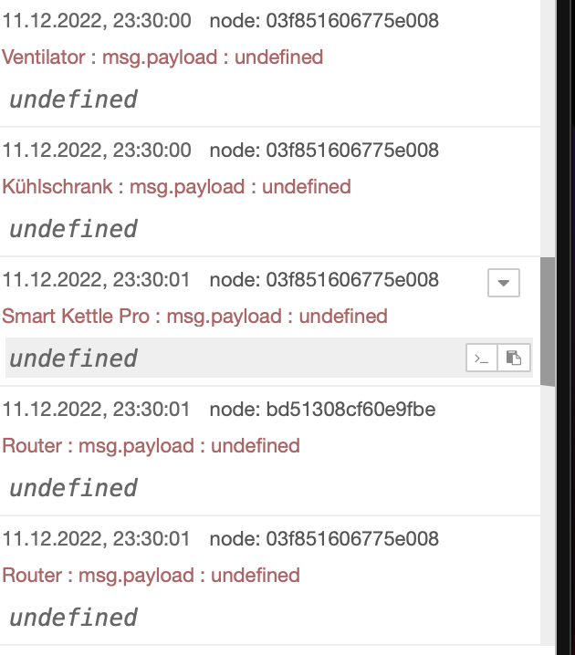The height and width of the screenshot is (655, 575).
Task: Click undefined value of Kühlschrank message
Action: point(73,228)
